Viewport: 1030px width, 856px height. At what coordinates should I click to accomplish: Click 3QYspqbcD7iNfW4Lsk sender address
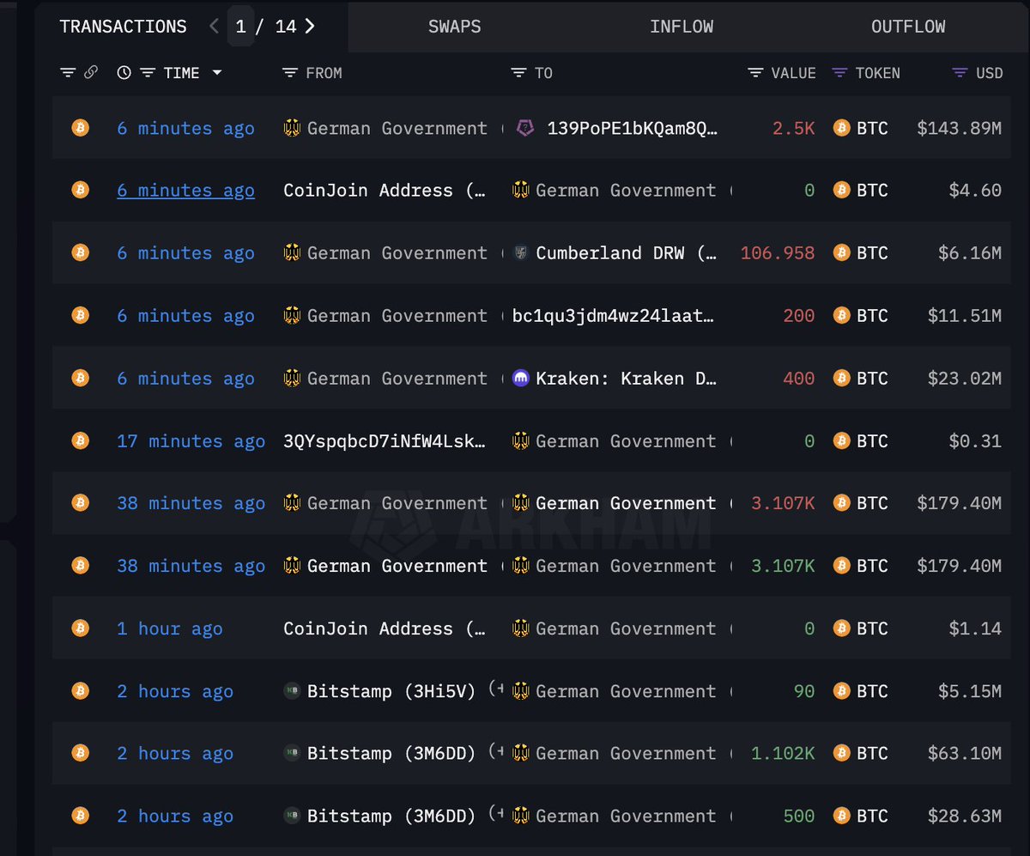385,441
